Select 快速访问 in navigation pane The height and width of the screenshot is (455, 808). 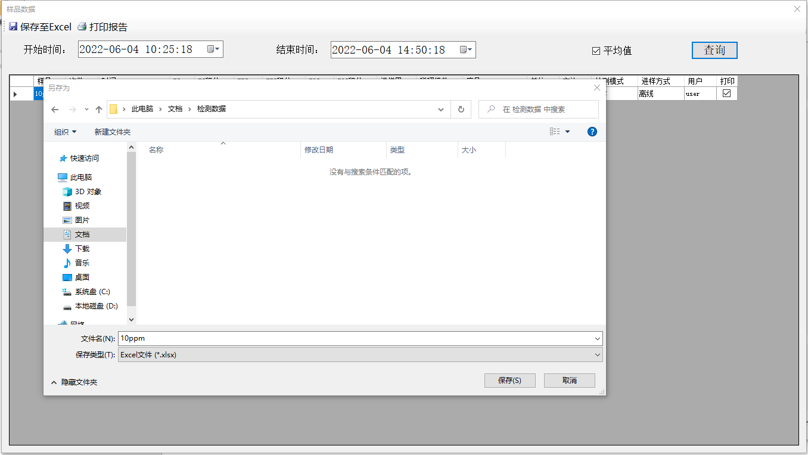click(85, 158)
